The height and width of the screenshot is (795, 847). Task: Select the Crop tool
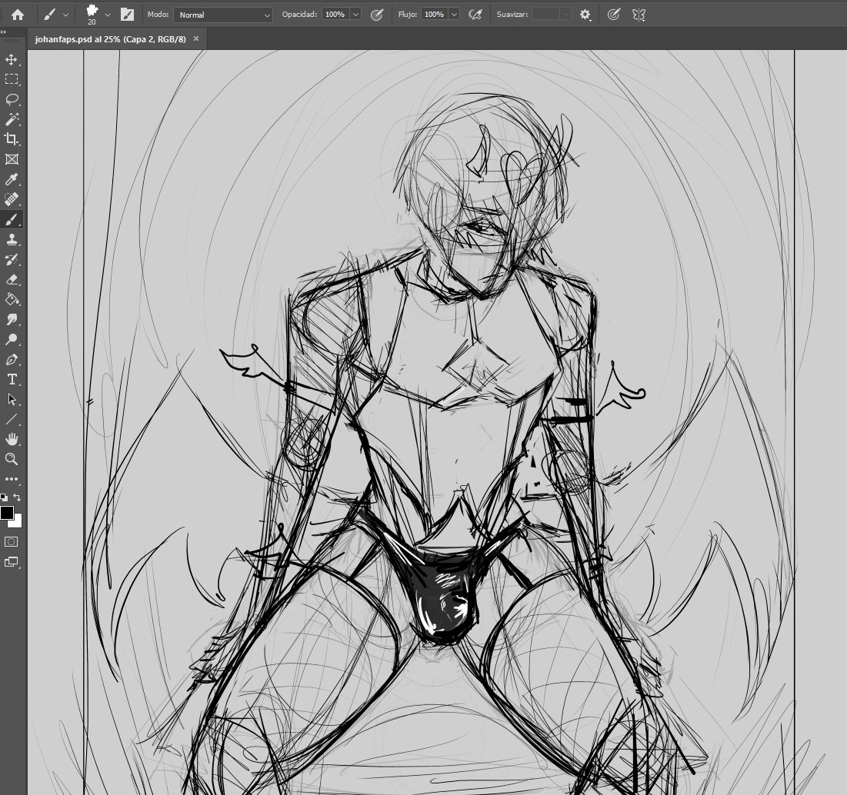[12, 139]
